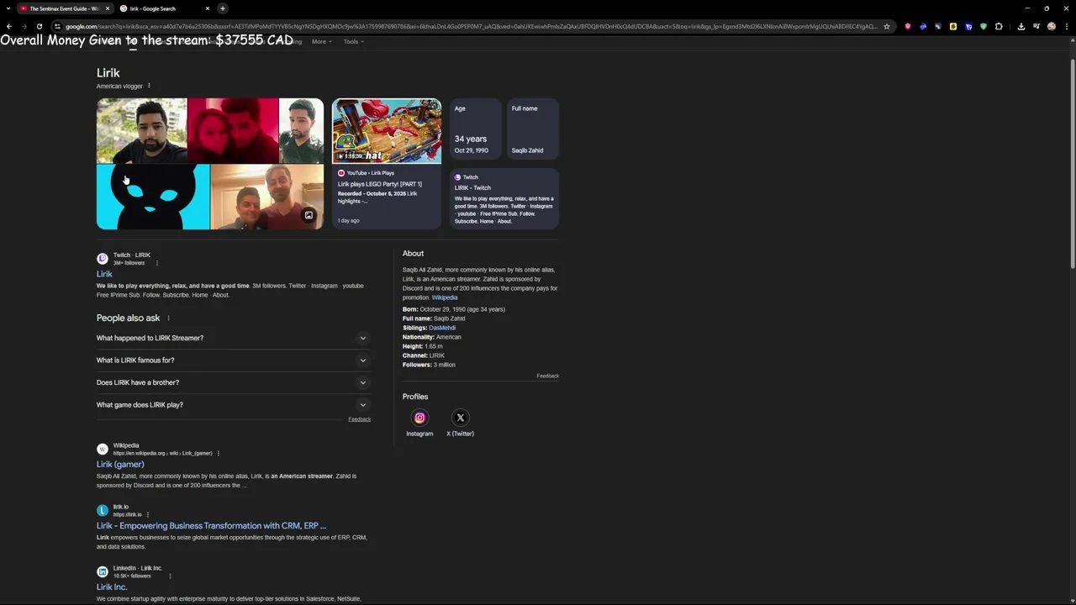Open the Lirik plays LEGO Party video thumbnail
This screenshot has height=605, width=1076.
387,131
